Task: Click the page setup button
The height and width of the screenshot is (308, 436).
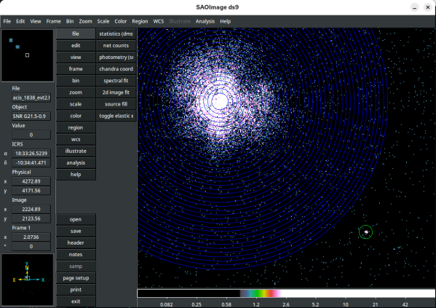Action: pos(76,277)
